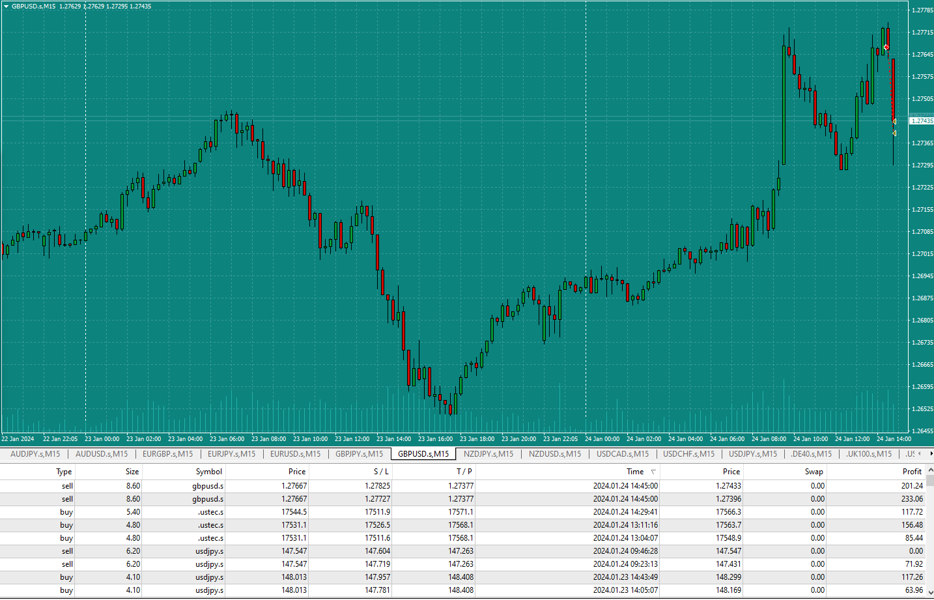Click the Price header beside Swap column
Image resolution: width=934 pixels, height=600 pixels.
pyautogui.click(x=701, y=472)
